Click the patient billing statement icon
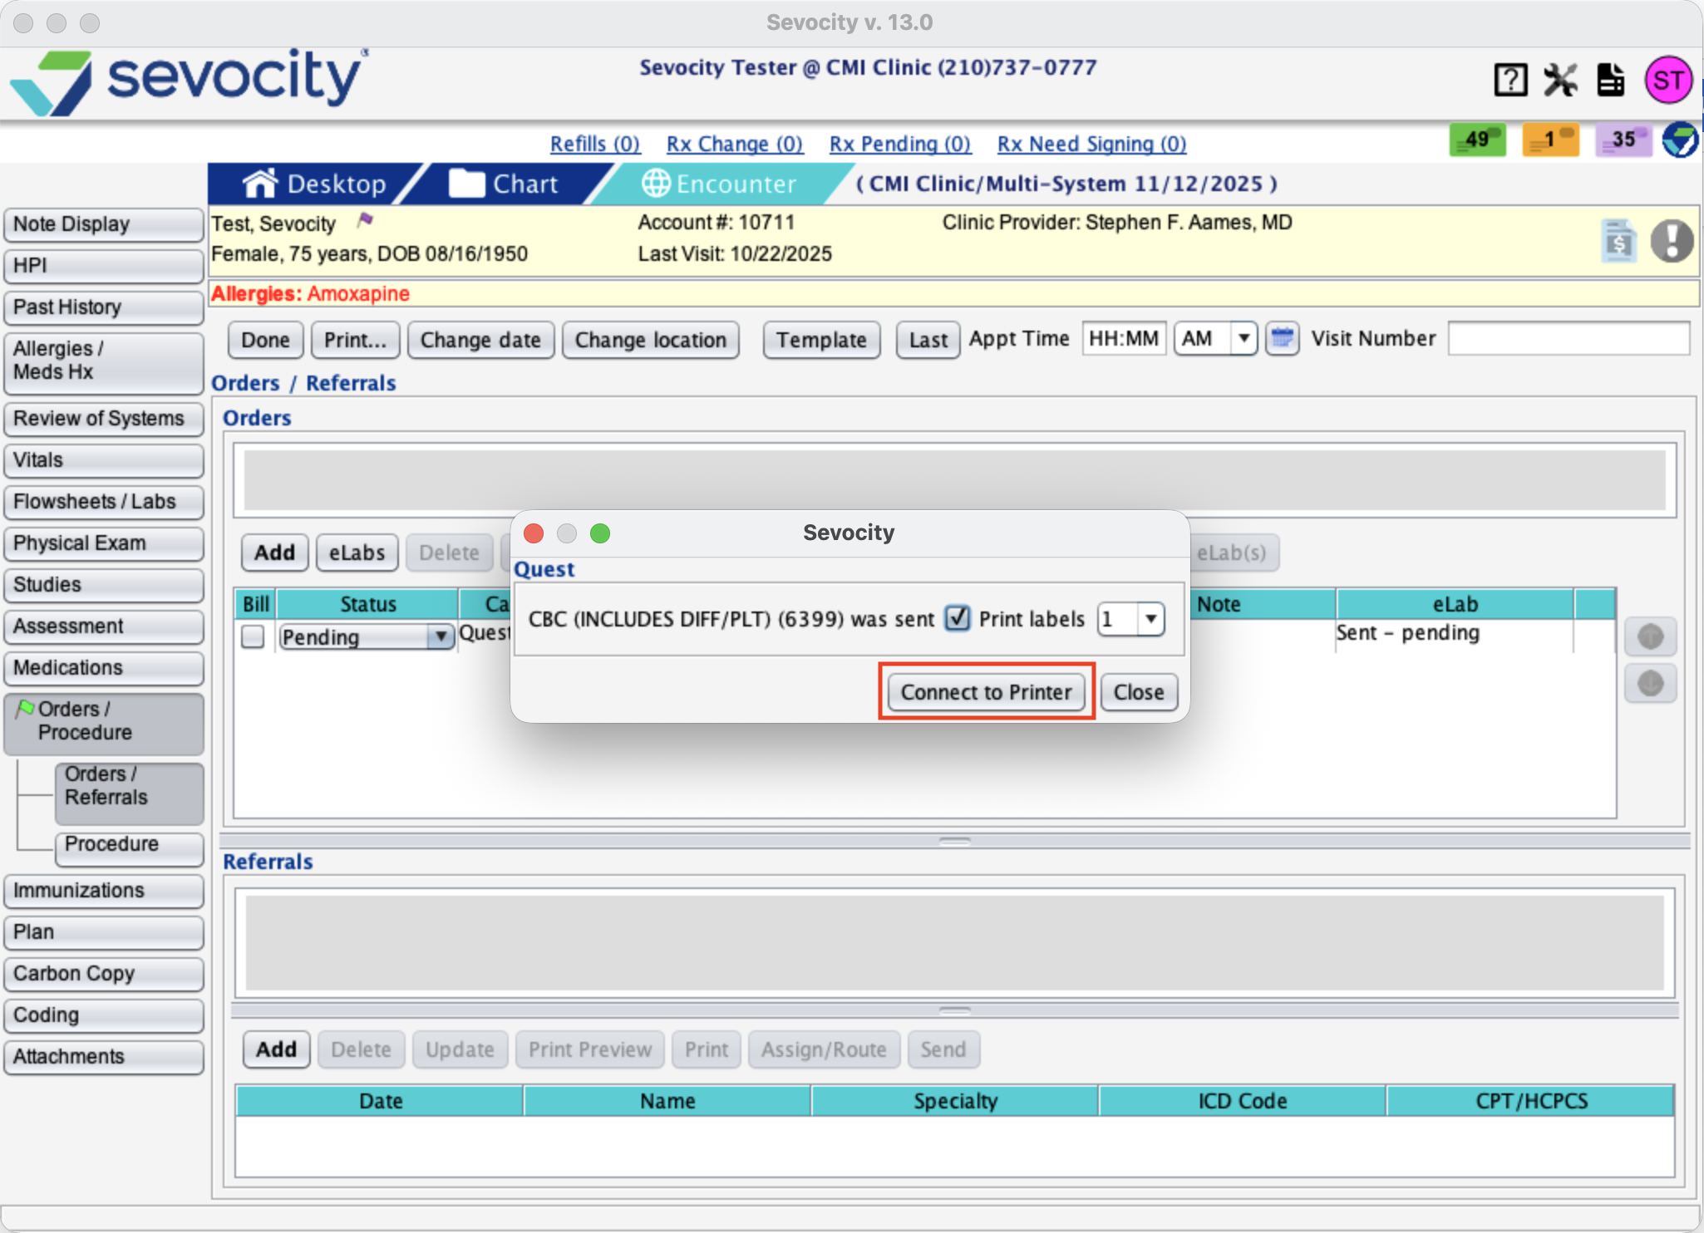 click(1618, 242)
